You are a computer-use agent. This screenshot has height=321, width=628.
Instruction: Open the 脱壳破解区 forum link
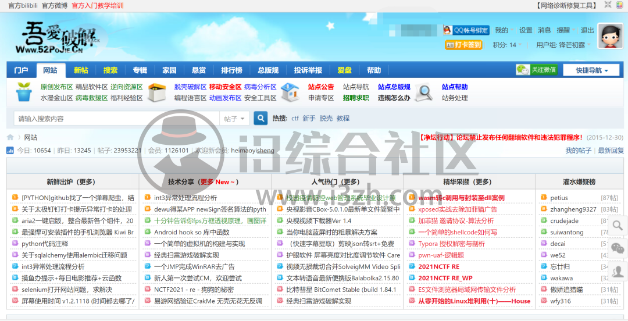coord(190,87)
